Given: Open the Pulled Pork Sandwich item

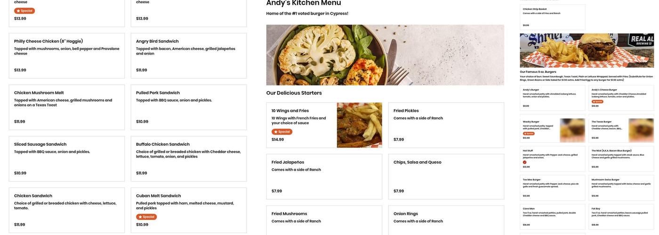Looking at the screenshot, I should pos(188,107).
